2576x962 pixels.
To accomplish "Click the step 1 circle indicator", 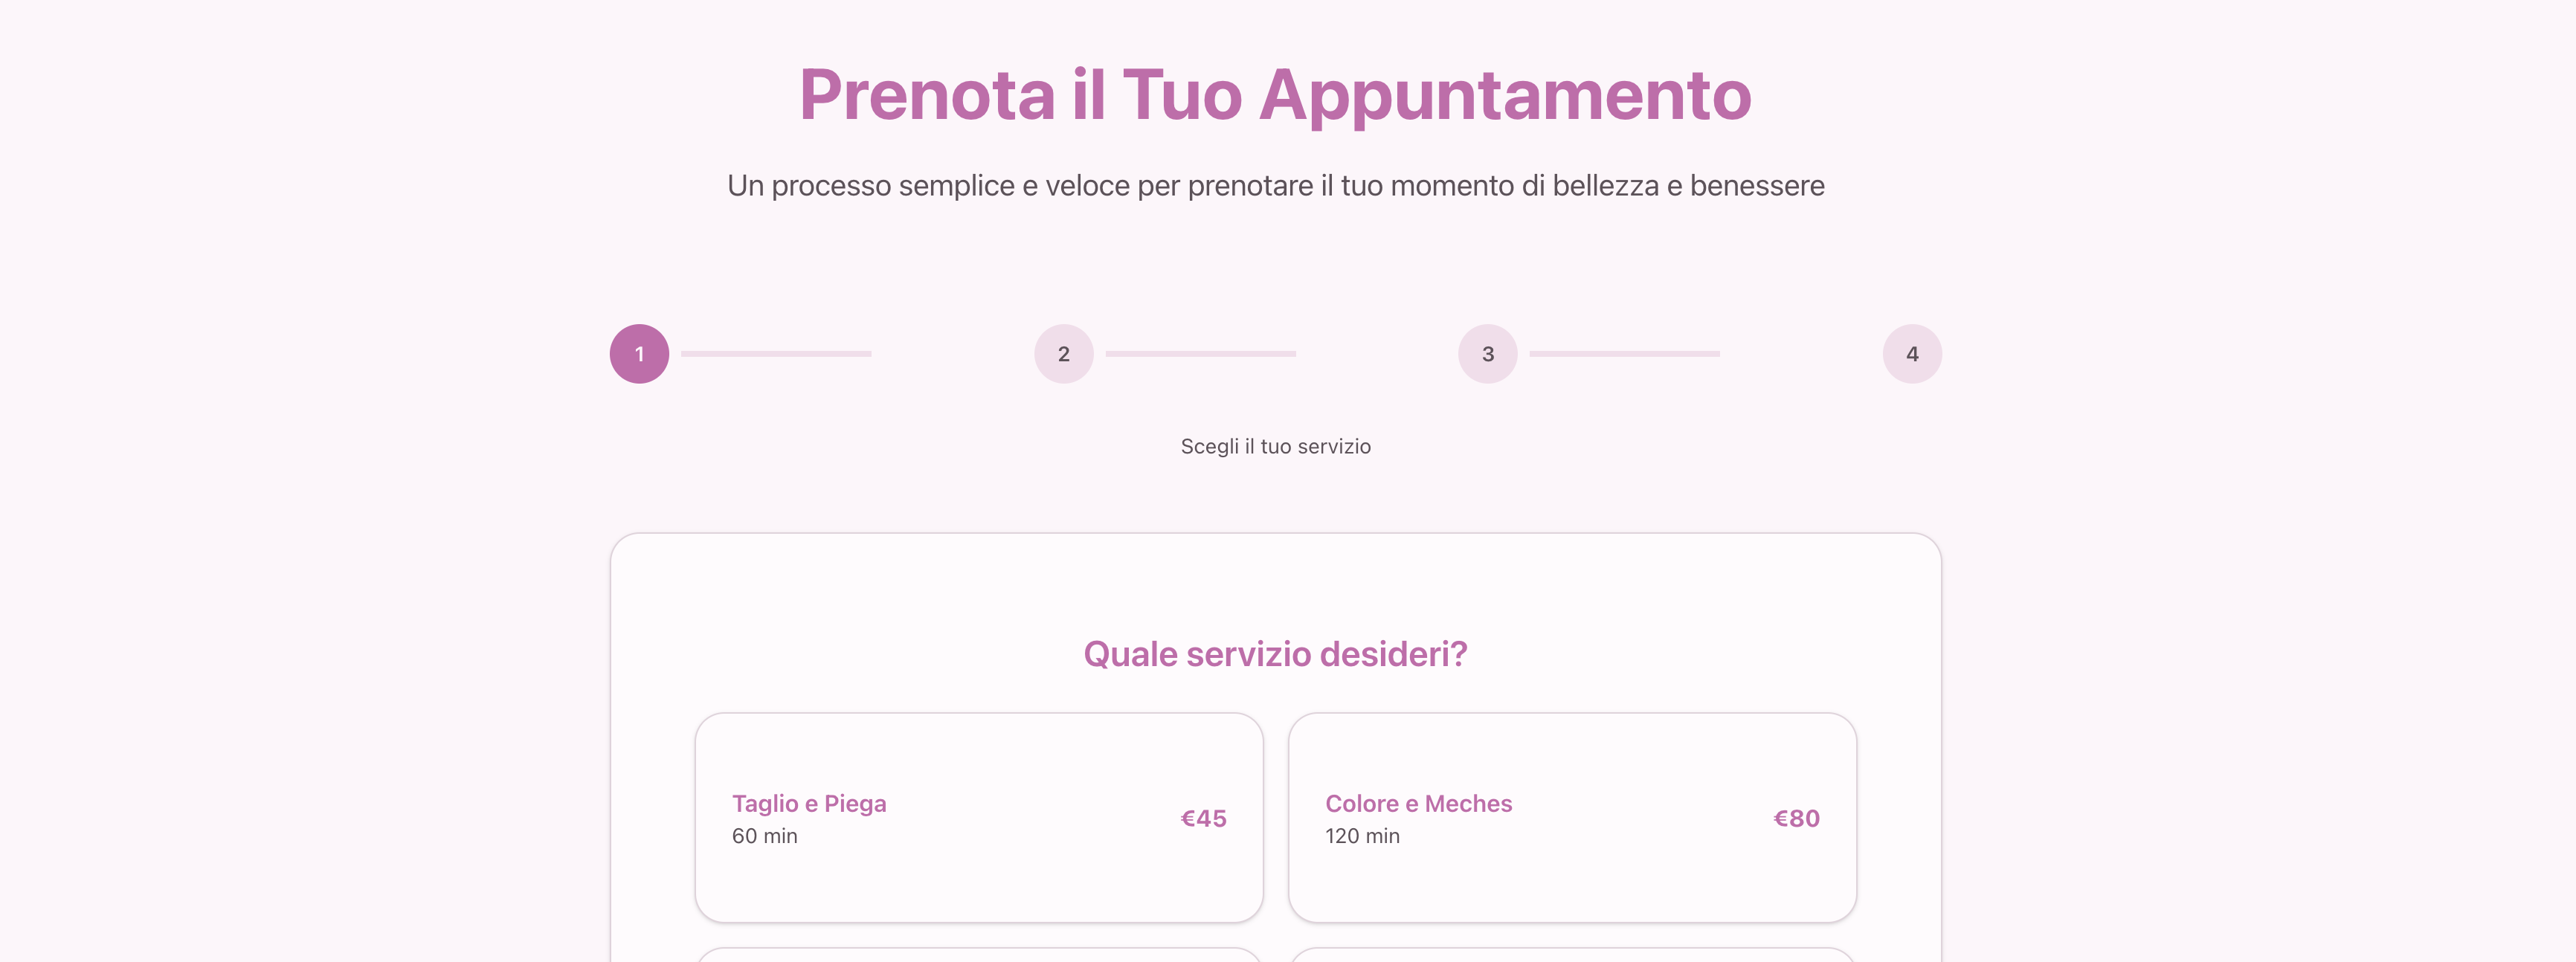I will pos(639,354).
